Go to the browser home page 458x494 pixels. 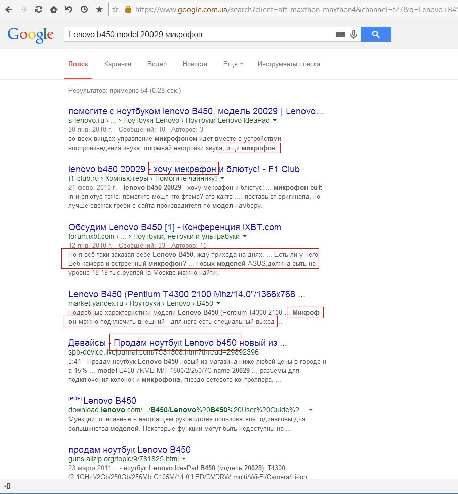tap(53, 9)
